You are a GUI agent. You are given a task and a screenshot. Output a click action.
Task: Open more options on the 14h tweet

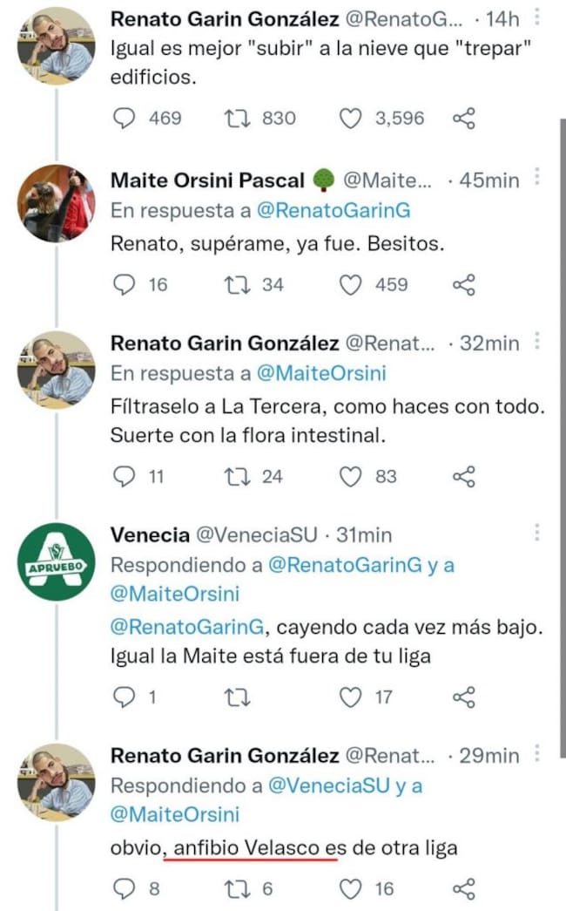point(537,17)
